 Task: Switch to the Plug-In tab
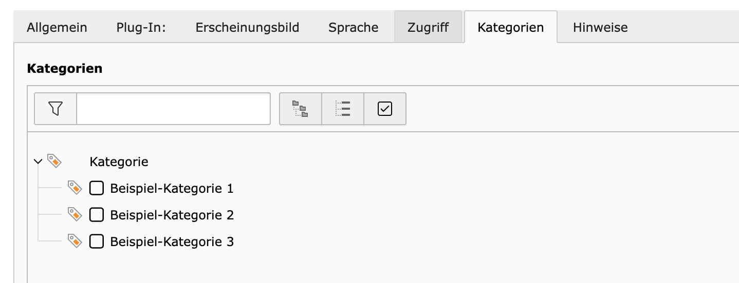click(x=141, y=27)
